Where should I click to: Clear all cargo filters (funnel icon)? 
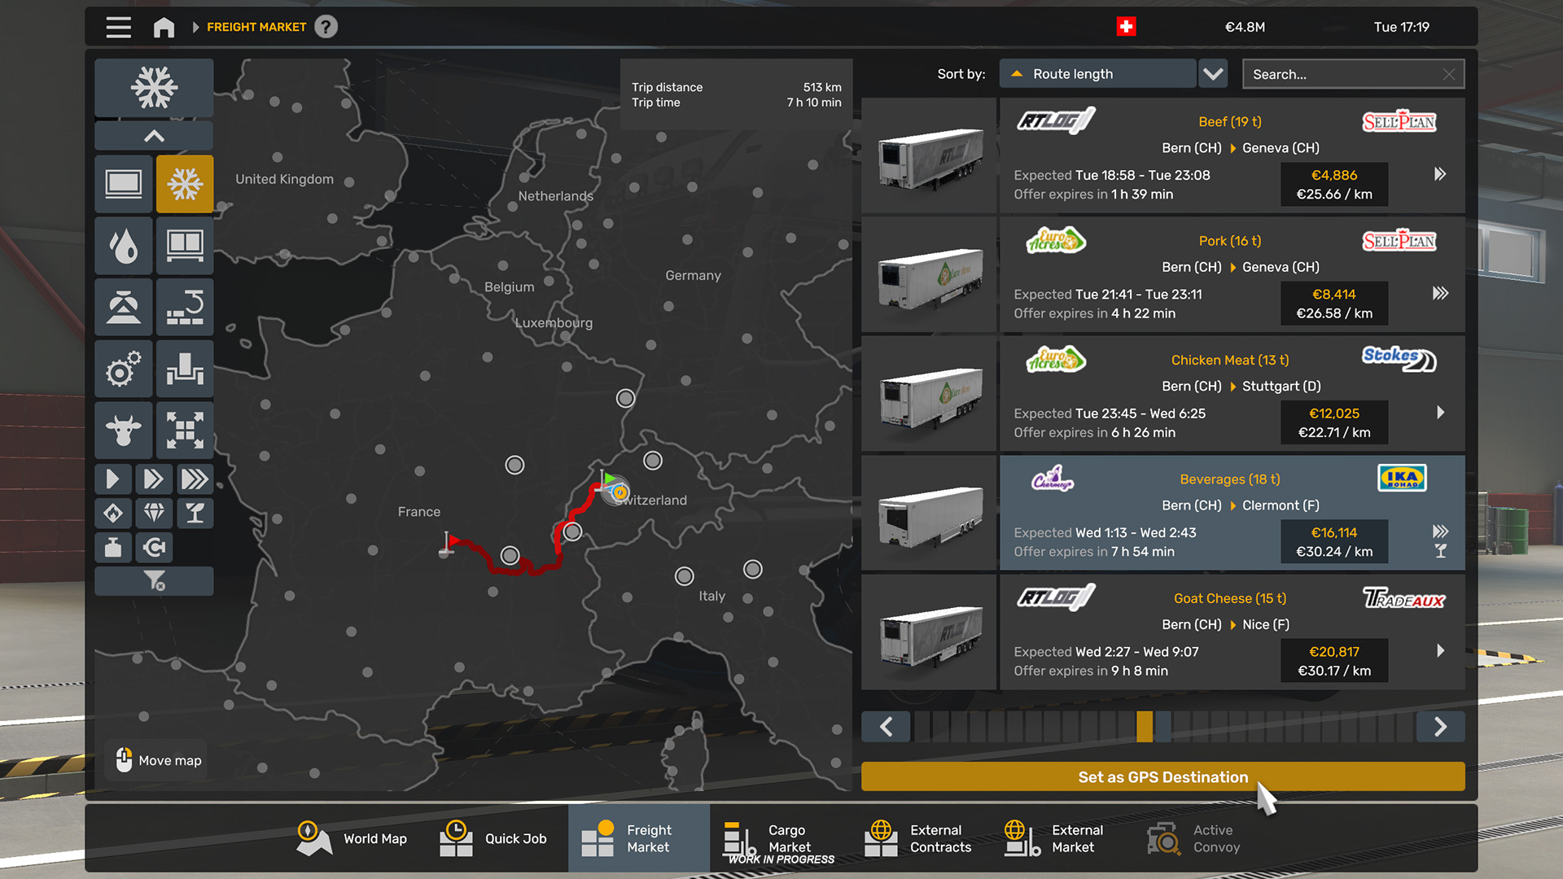coord(154,580)
